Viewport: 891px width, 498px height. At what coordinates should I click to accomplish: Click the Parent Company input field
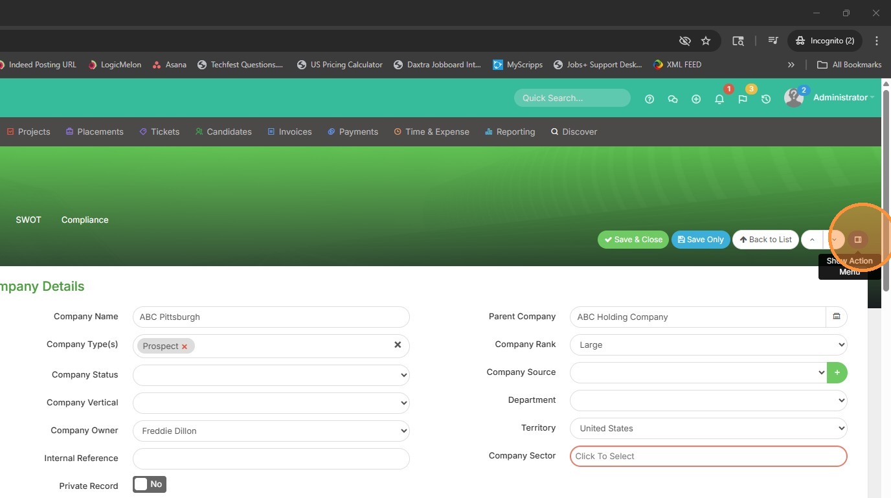698,317
